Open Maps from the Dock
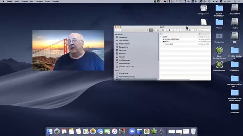 point(86,131)
